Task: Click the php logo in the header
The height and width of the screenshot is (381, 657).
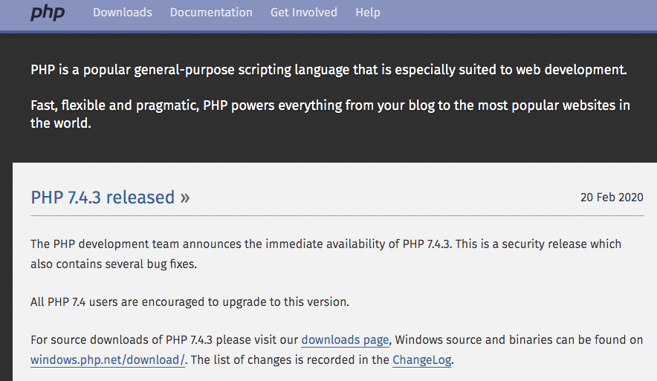Action: [48, 13]
